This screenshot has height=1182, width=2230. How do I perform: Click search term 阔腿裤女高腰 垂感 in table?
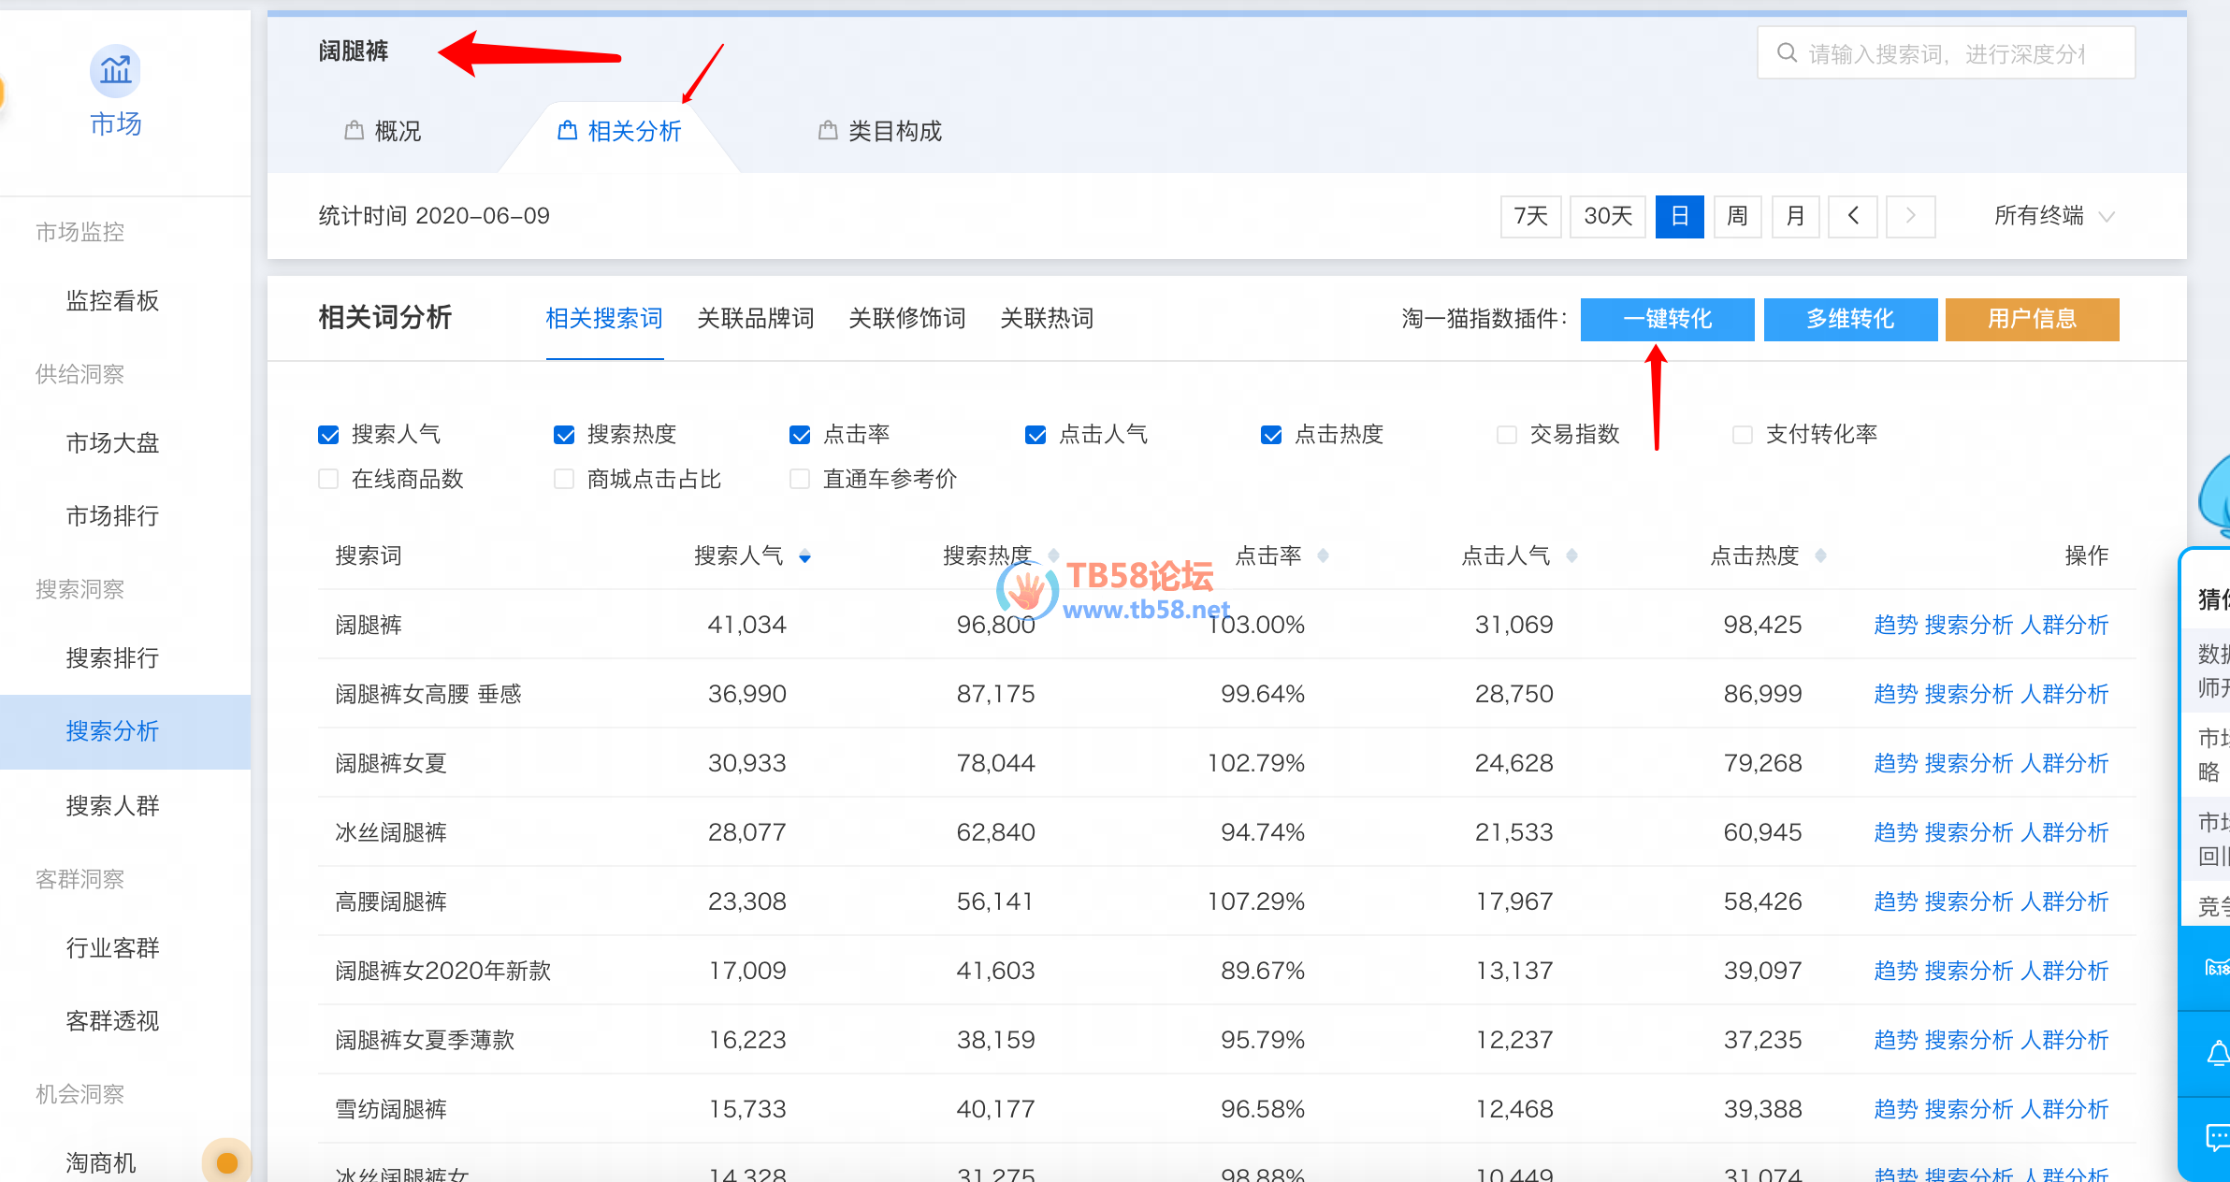click(x=428, y=694)
